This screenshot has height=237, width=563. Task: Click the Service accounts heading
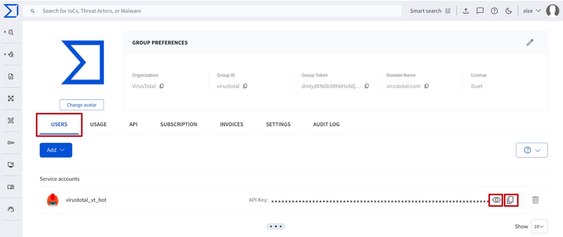point(60,179)
